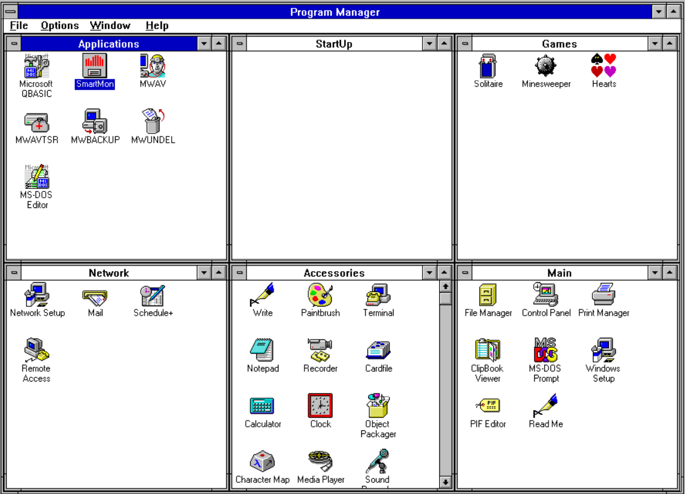Click the Notepad icon
This screenshot has width=685, height=494.
coord(262,350)
